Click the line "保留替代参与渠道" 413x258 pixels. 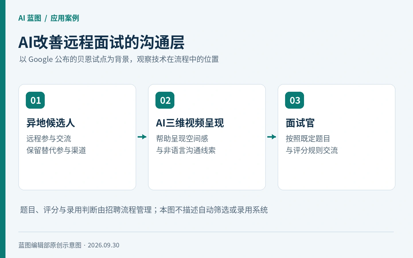click(56, 150)
